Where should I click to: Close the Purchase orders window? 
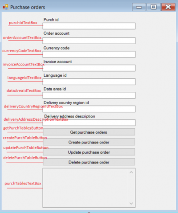[x=168, y=7]
